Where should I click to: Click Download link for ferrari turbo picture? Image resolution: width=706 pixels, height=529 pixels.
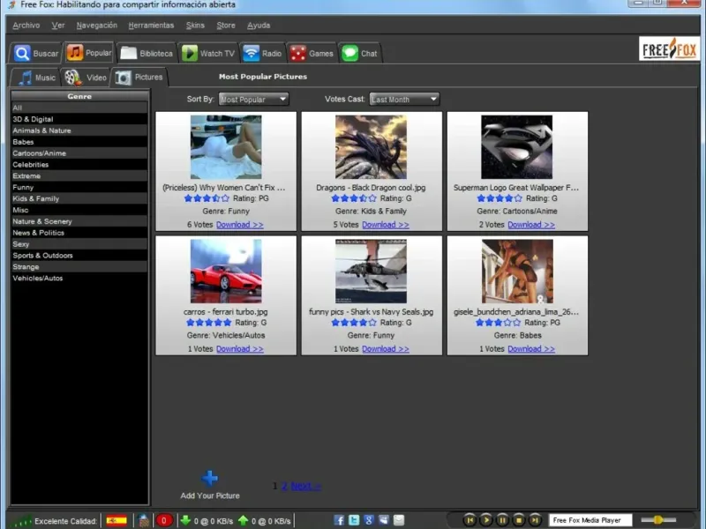(x=239, y=349)
